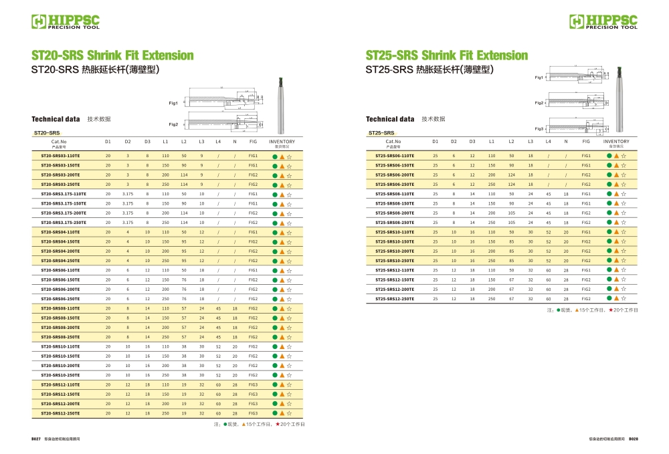The image size is (669, 454).
Task: Click the 'FIG1' cell in row ST25-SRS12-110TE
Action: [x=586, y=270]
